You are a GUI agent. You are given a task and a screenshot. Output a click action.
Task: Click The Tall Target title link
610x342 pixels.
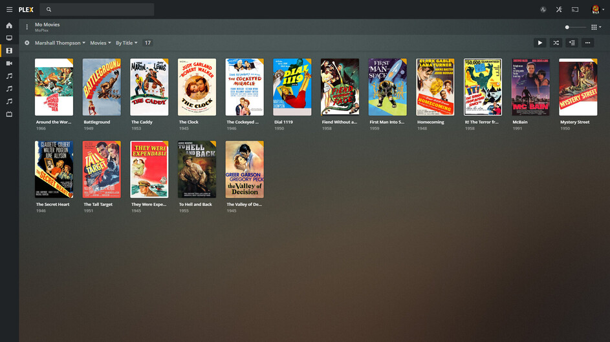[x=98, y=204]
